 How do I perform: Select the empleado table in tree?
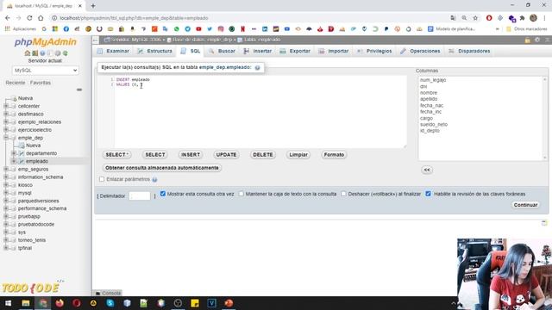coord(37,161)
